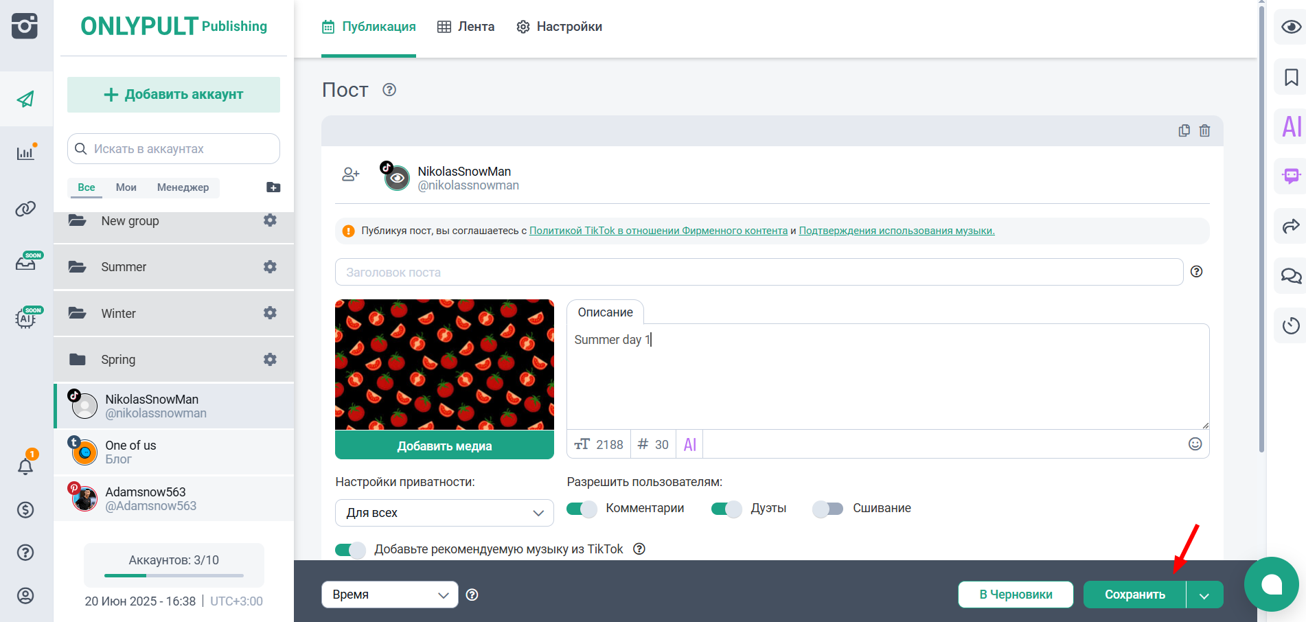Screen dimensions: 1306x622
Task: Enable the Сшивание toggle
Action: (x=827, y=509)
